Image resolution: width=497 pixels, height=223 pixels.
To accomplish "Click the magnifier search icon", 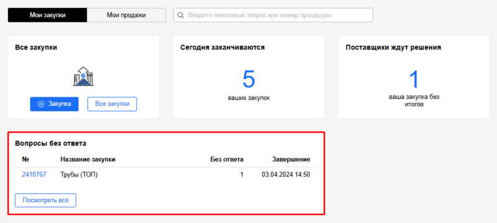I will coord(181,15).
